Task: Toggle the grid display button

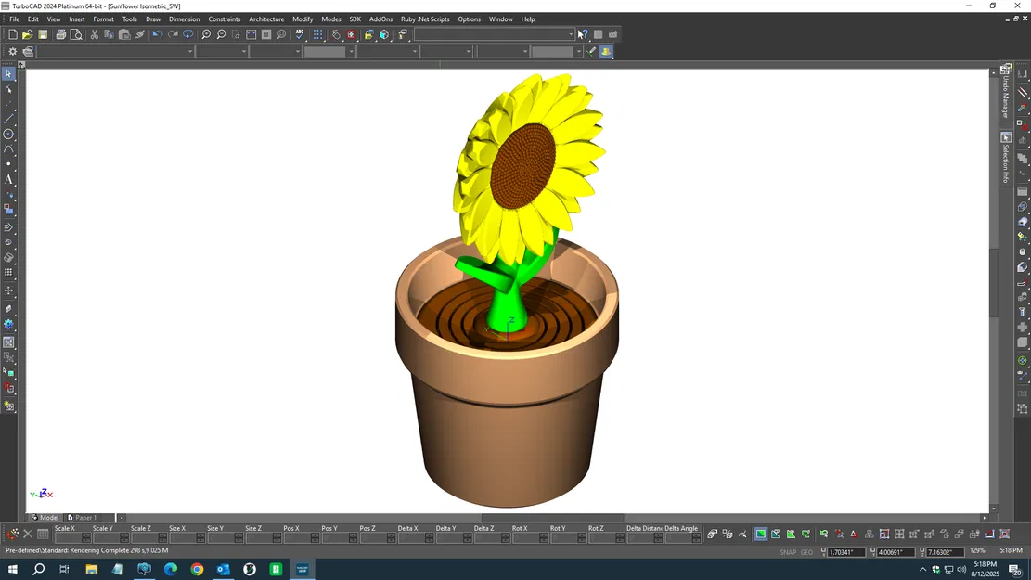Action: click(317, 34)
